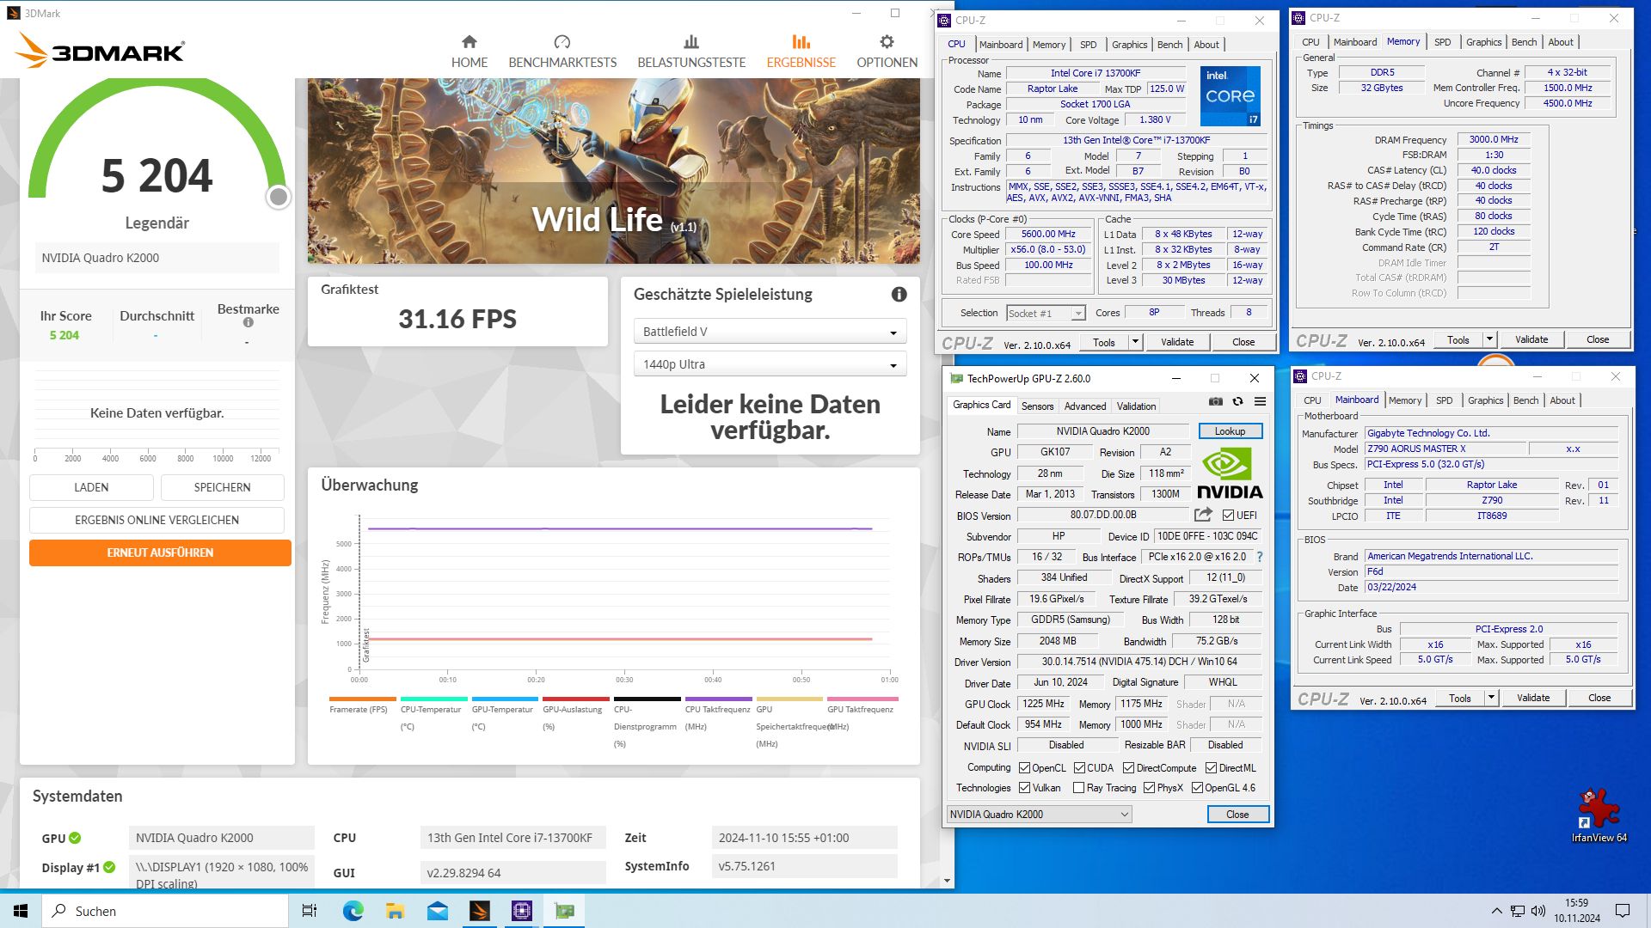The image size is (1651, 928).
Task: Click ERNEUT AUSFÜHREN to rerun benchmark
Action: (160, 553)
